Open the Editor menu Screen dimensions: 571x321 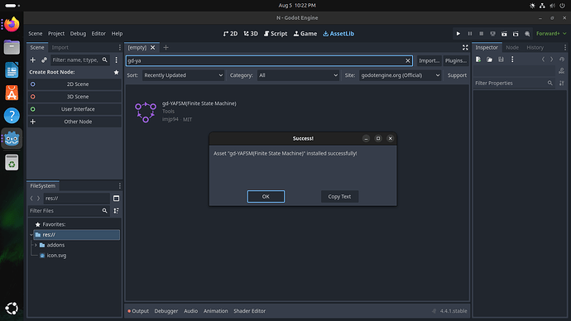(x=98, y=33)
